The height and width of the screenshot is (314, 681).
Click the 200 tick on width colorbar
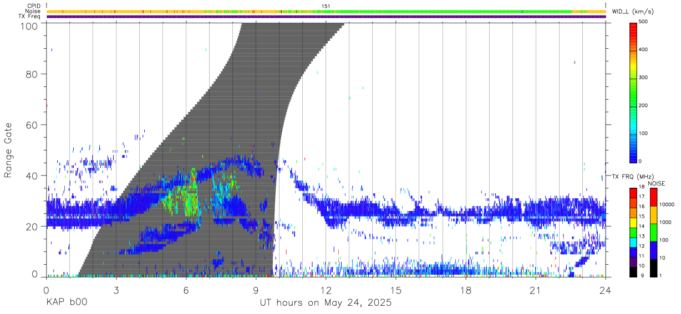(x=644, y=105)
